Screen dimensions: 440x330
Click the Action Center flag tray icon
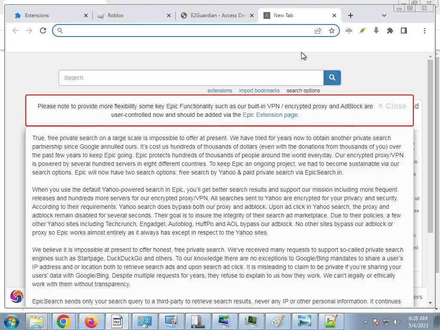tap(376, 322)
